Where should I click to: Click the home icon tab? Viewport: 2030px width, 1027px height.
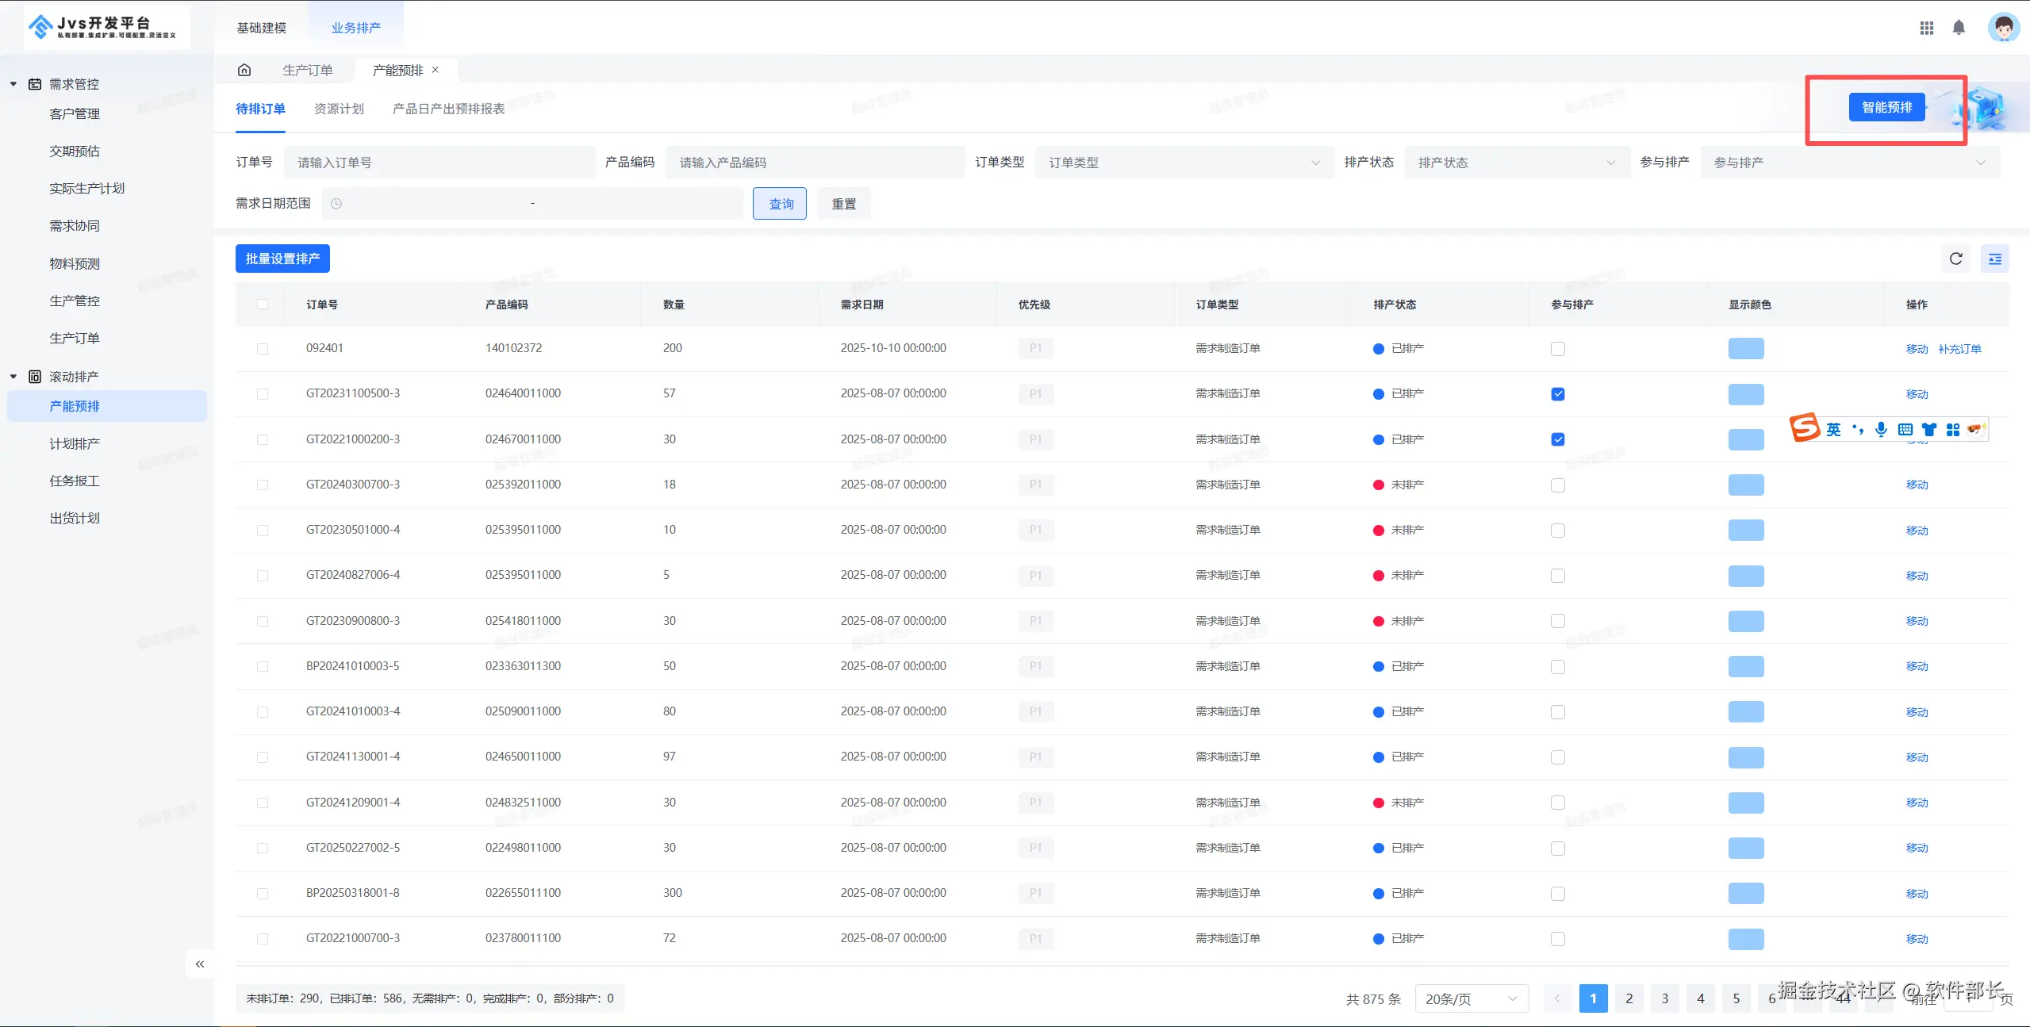[244, 70]
